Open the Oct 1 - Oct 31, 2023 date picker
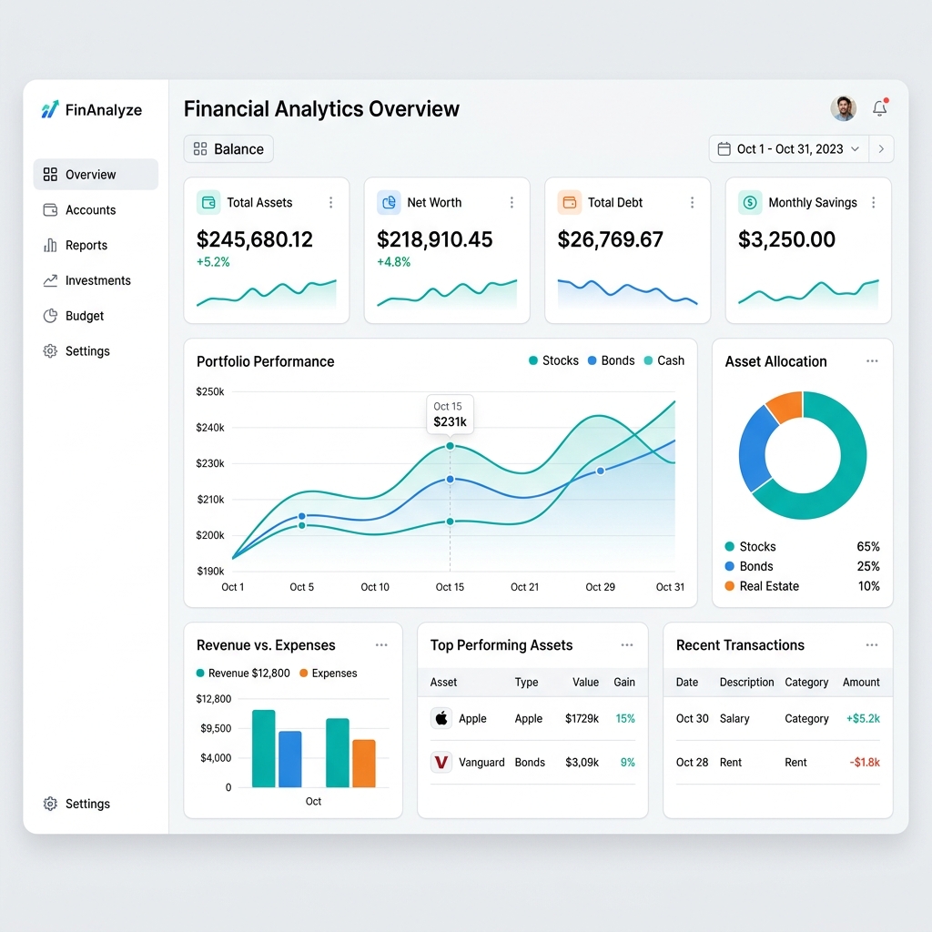The width and height of the screenshot is (932, 932). (789, 148)
